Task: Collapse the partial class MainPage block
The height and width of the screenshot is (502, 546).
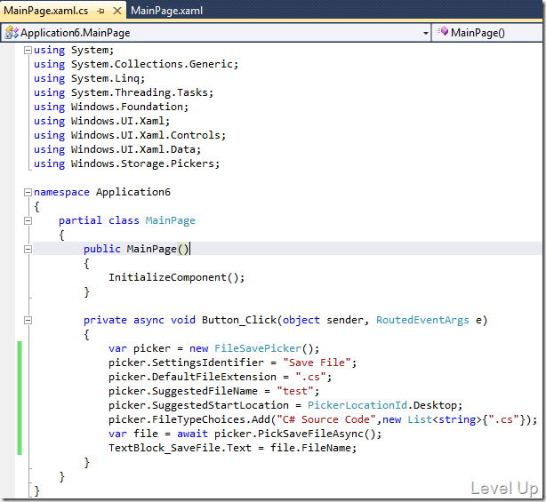Action: click(x=28, y=220)
